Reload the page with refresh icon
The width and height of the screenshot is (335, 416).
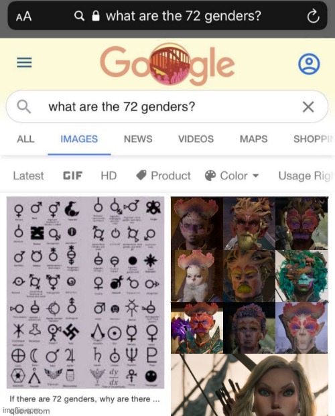(313, 16)
